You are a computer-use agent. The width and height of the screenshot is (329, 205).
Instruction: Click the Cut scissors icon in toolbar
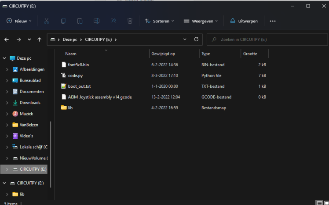coord(47,21)
